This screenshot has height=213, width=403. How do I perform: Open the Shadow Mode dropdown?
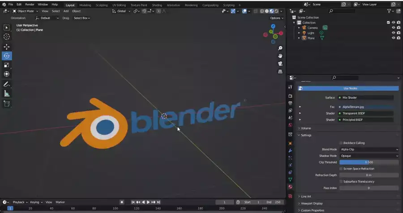pyautogui.click(x=369, y=156)
